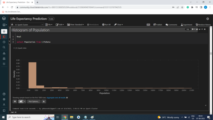Viewport: 213px width, 120px height.
Task: Click the table view icon below the chart
Action: [x=15, y=102]
